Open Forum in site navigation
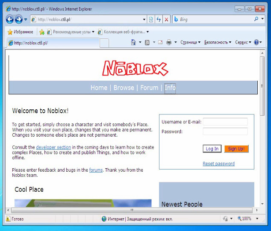This screenshot has width=271, height=231. point(149,88)
